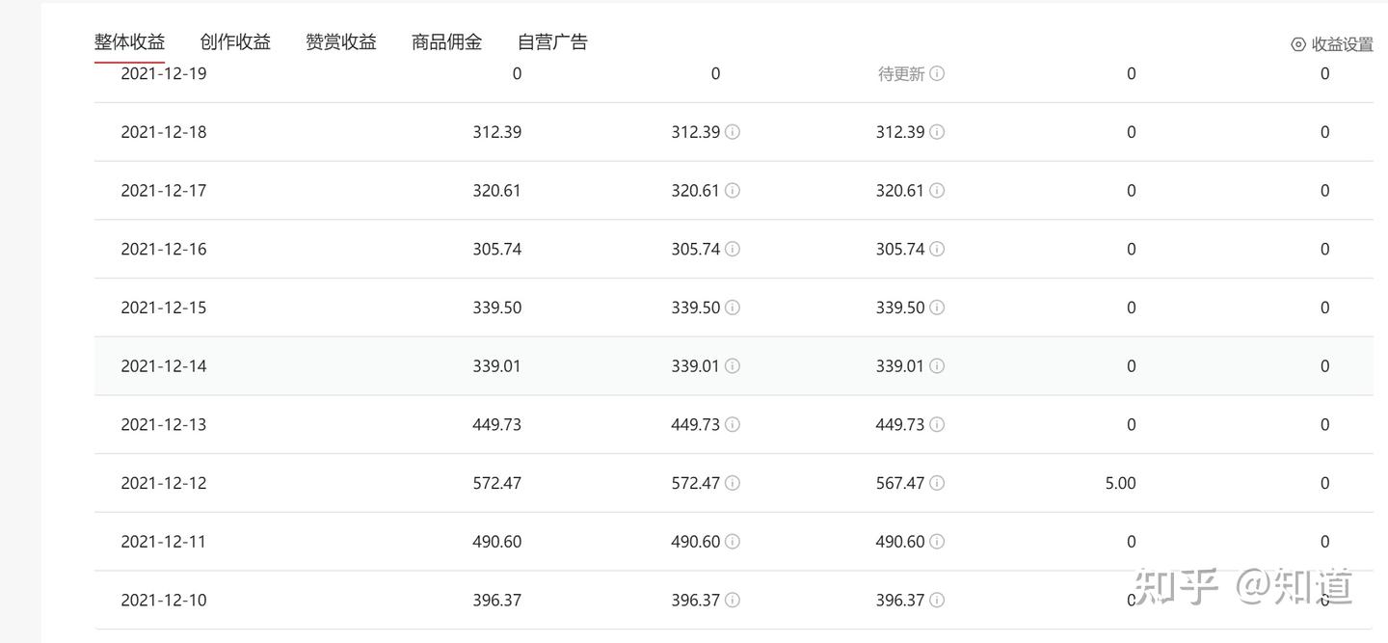The width and height of the screenshot is (1388, 643).
Task: Select the 整体收益 tab
Action: coord(129,41)
